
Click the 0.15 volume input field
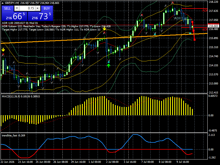27,8
